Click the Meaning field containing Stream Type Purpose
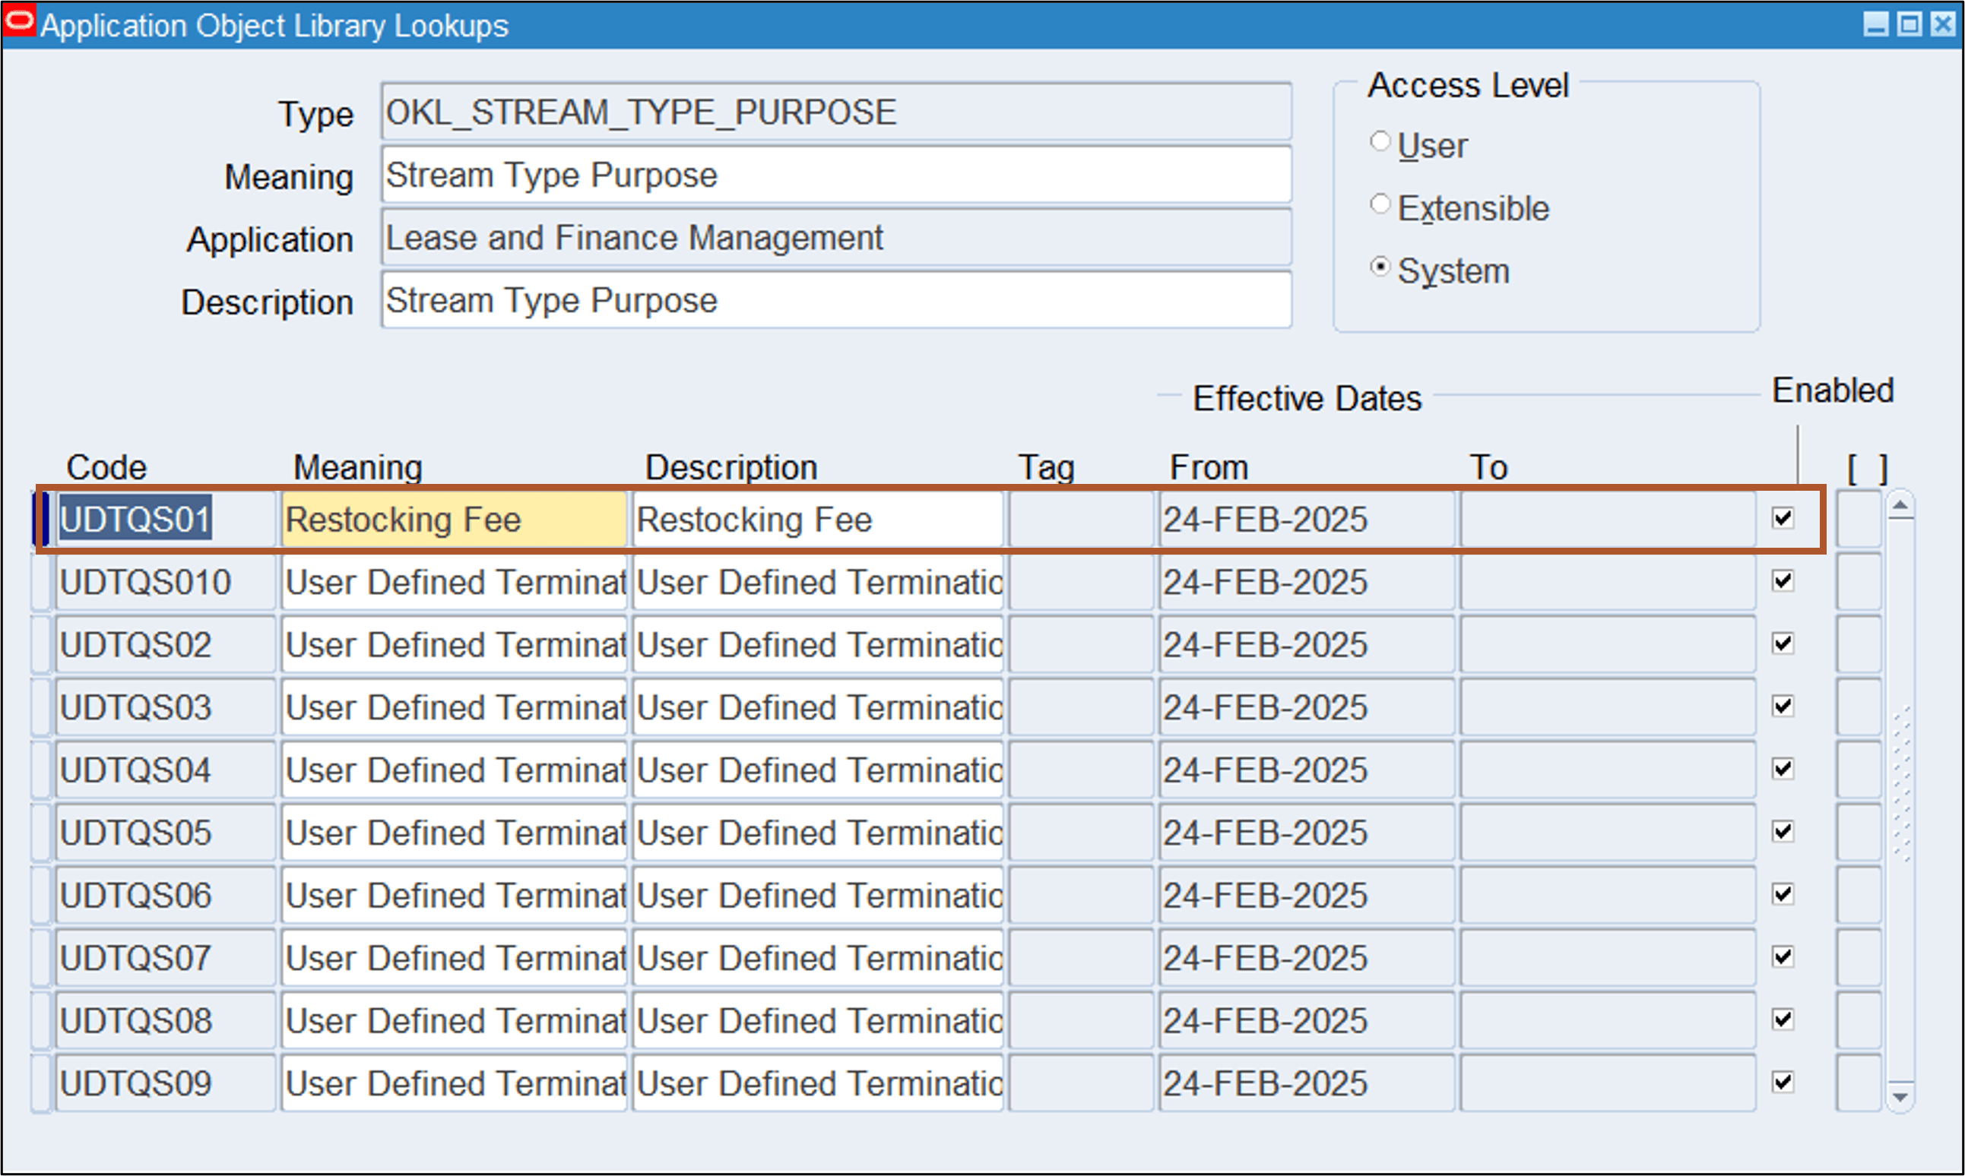Image resolution: width=1965 pixels, height=1176 pixels. tap(832, 174)
